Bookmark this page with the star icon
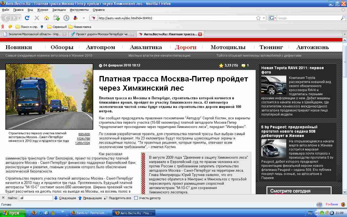The width and height of the screenshot is (347, 217). coord(258,18)
